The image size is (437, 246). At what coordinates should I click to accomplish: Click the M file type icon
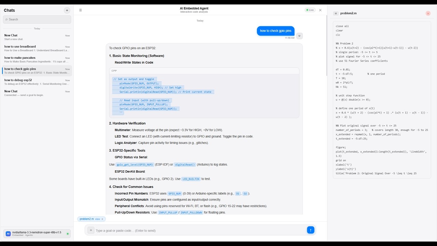[x=336, y=13]
